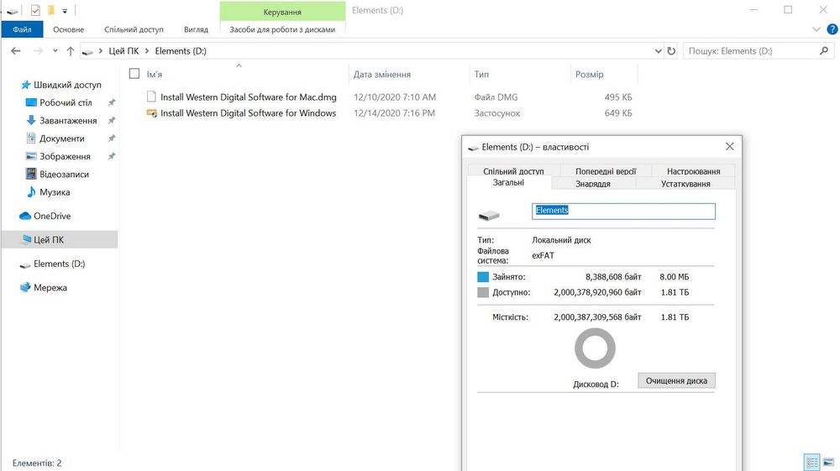Open OneDrive in the sidebar
The image size is (840, 471).
(52, 216)
